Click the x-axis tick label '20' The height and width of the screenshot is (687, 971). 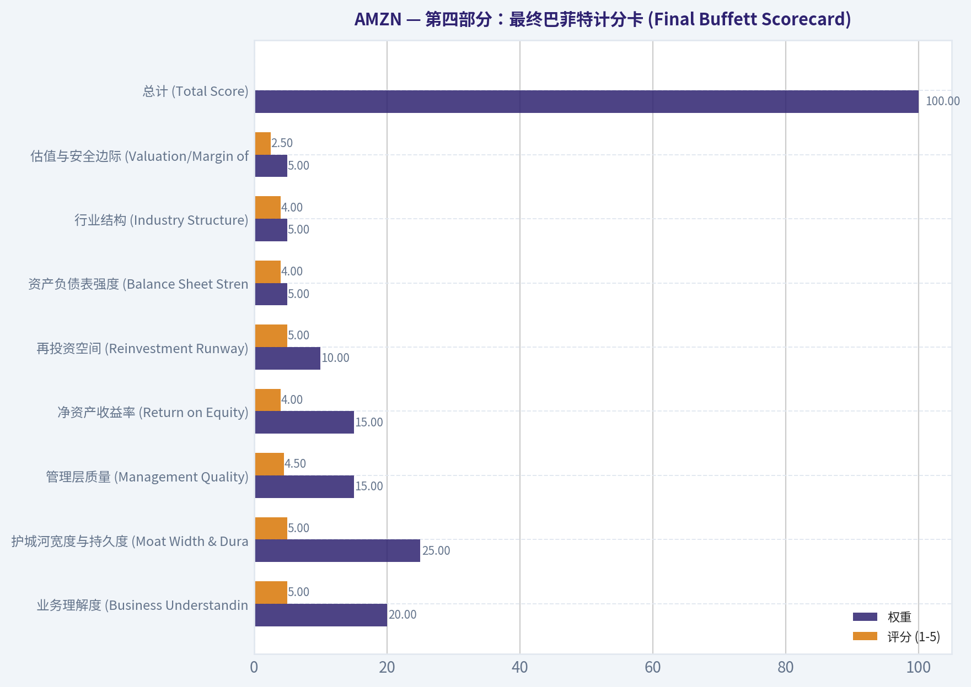click(387, 668)
